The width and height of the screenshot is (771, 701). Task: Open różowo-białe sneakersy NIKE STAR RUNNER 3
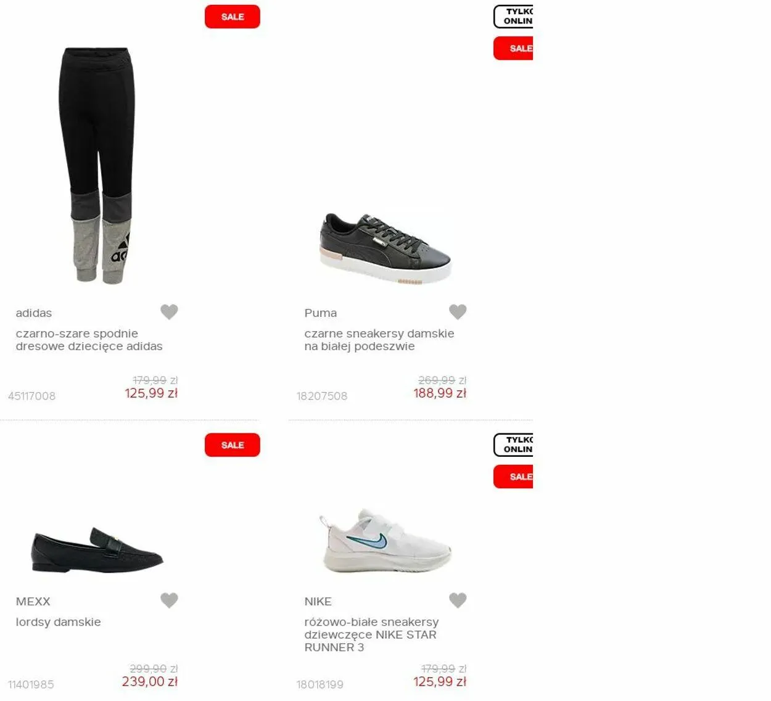pos(371,634)
